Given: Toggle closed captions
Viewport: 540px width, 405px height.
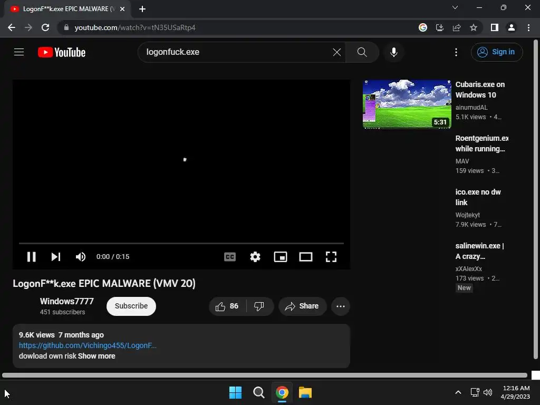Looking at the screenshot, I should click(x=230, y=257).
